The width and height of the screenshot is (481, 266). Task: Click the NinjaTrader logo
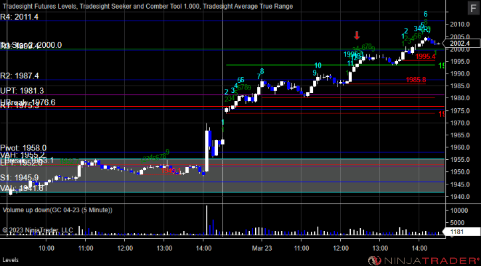click(424, 261)
